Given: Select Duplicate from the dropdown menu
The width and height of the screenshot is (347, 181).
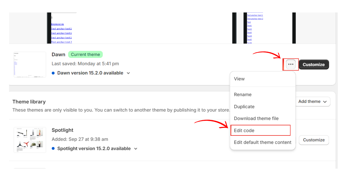Looking at the screenshot, I should point(244,107).
